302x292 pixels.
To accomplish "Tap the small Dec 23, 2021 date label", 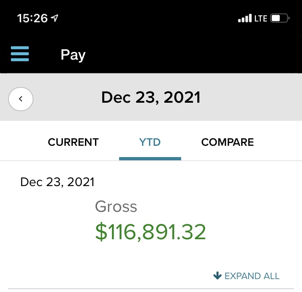I will click(57, 182).
